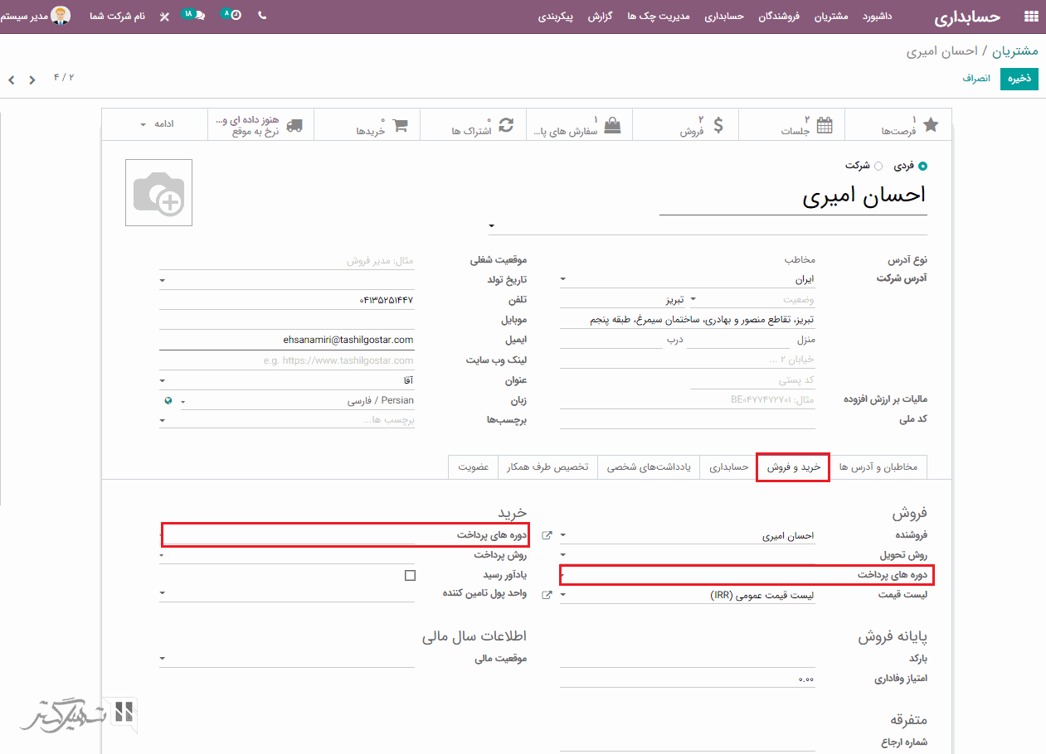Image resolution: width=1046 pixels, height=754 pixels.
Task: Click the phone icon in top bar
Action: coord(263,16)
